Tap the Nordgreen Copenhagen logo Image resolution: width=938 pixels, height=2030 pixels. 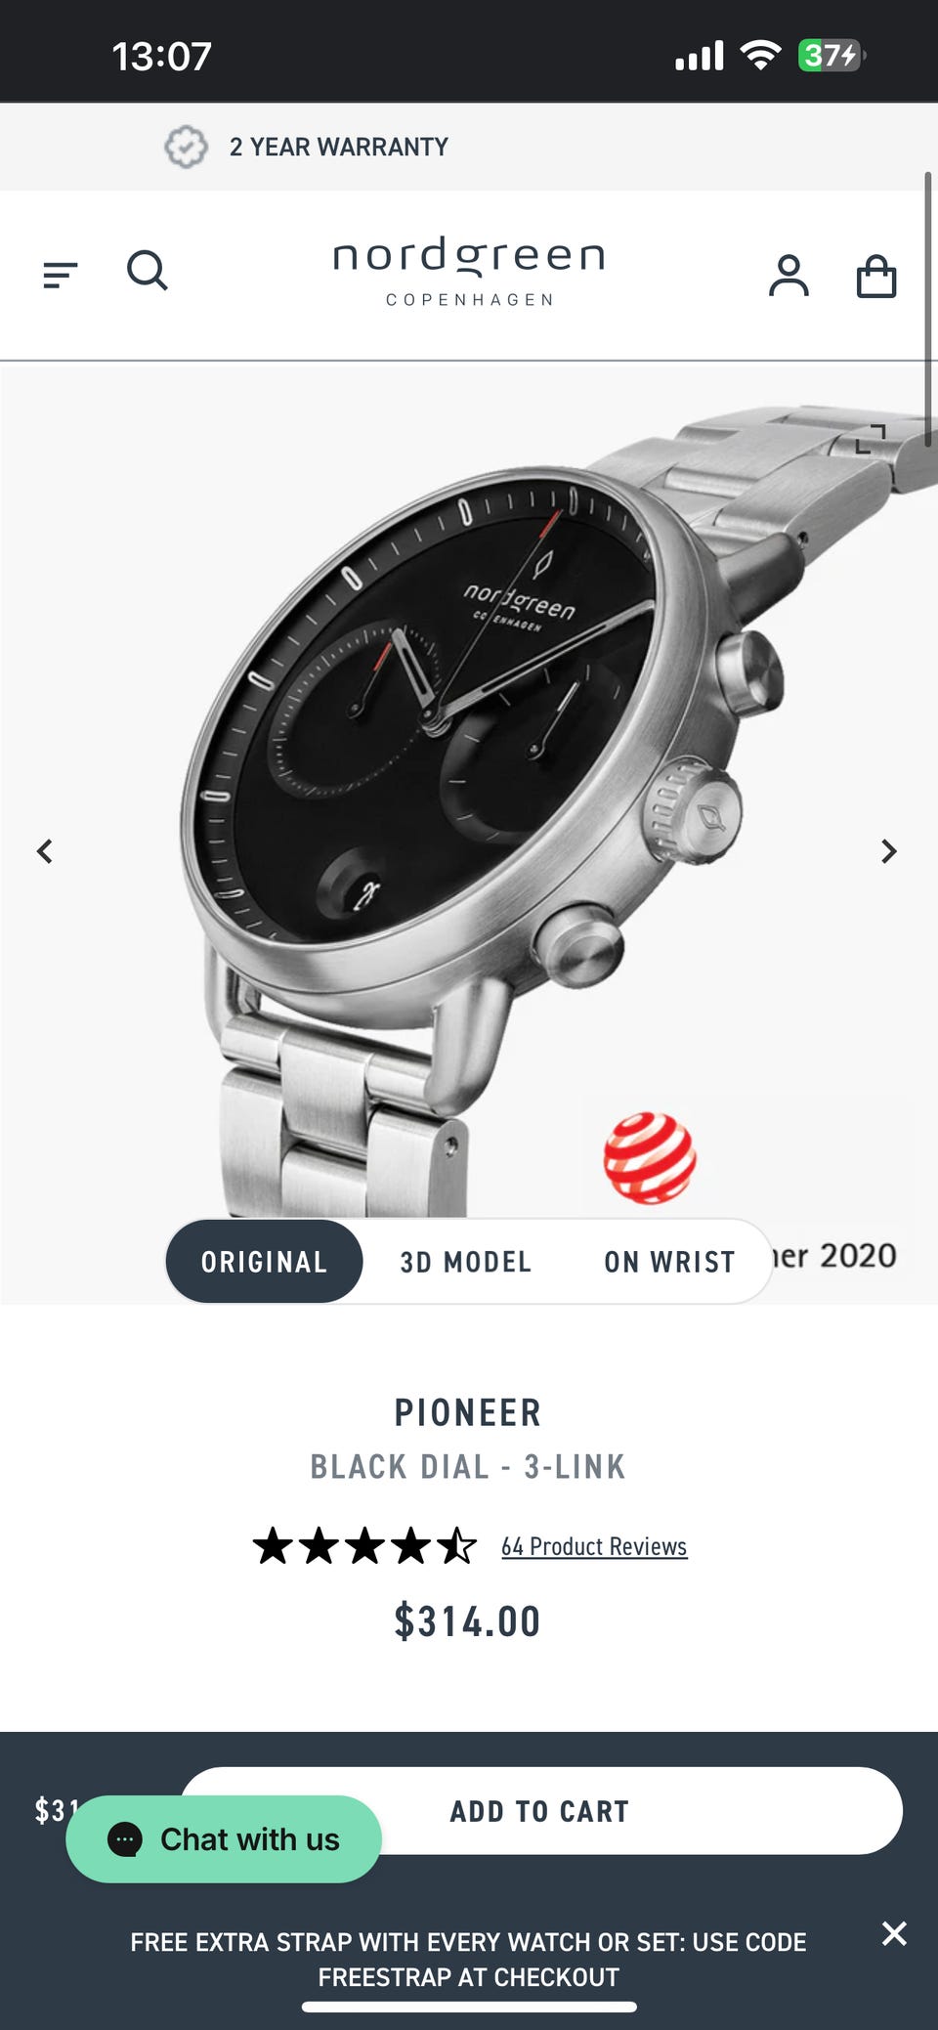pyautogui.click(x=469, y=272)
